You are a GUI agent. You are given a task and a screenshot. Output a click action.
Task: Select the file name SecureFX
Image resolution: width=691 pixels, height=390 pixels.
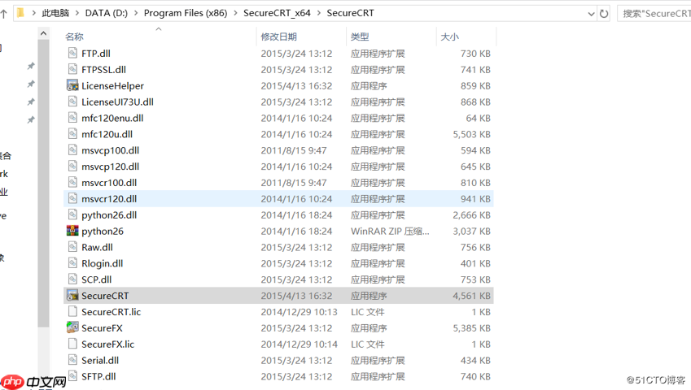pyautogui.click(x=102, y=328)
